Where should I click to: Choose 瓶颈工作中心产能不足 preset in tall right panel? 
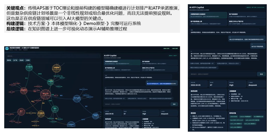pyautogui.click(x=247, y=23)
